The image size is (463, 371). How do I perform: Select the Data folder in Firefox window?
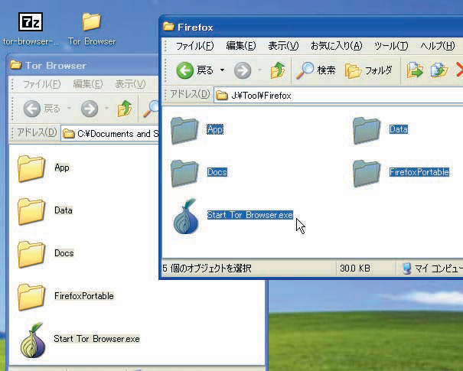(367, 131)
